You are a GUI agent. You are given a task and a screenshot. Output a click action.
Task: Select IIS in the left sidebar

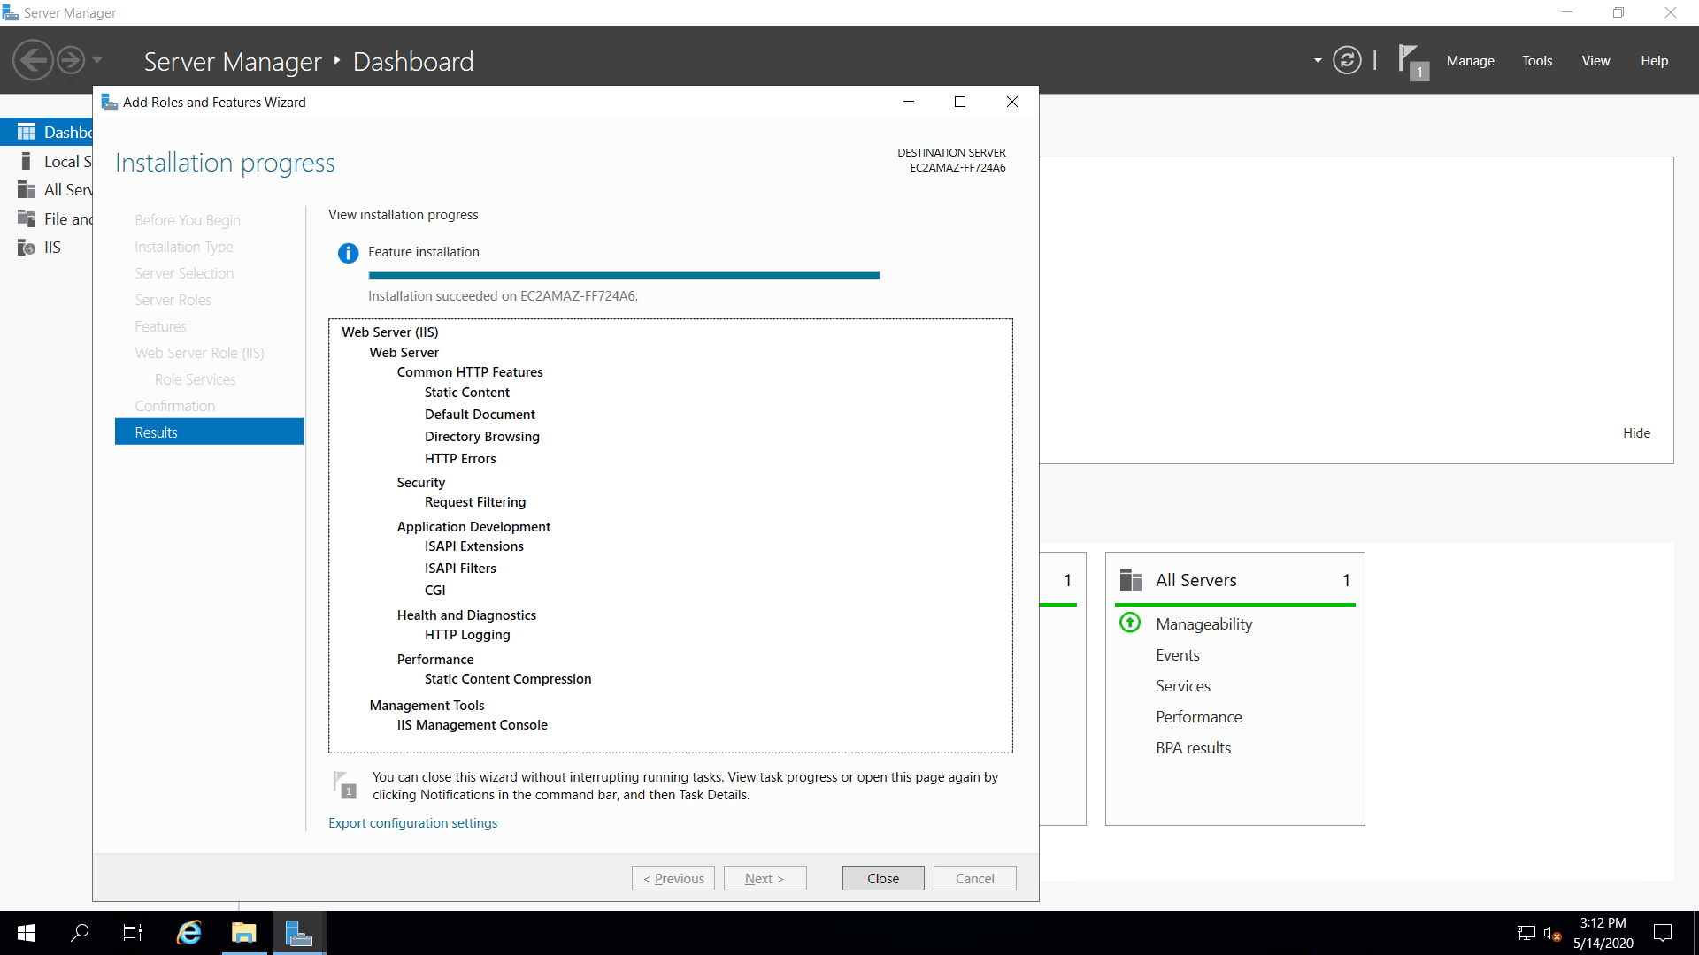46,247
